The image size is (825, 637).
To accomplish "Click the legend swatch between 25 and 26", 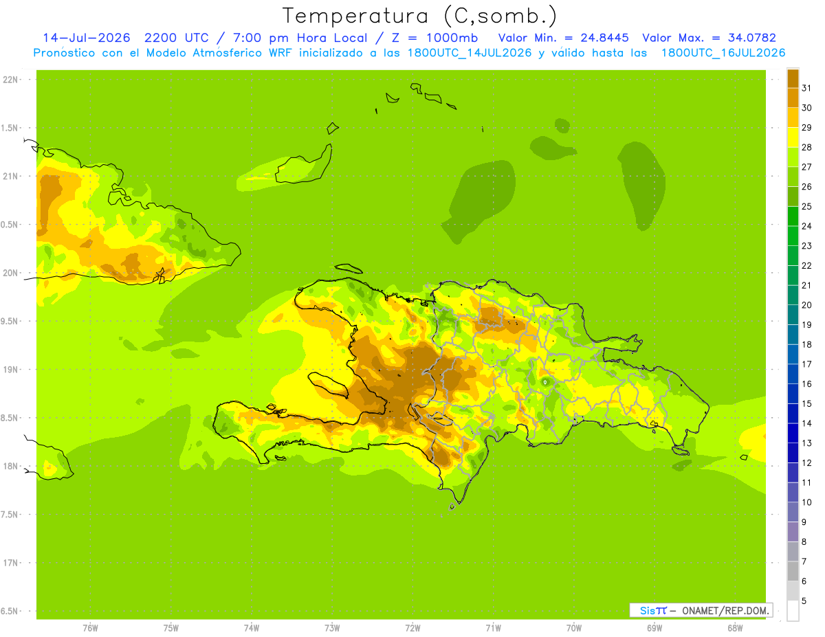I will point(793,197).
